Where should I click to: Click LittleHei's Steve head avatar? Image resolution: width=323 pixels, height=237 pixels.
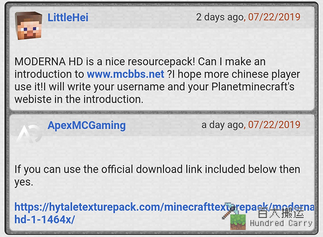click(x=28, y=26)
